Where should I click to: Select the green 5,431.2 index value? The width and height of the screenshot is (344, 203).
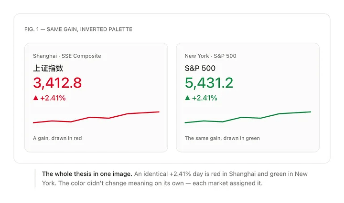[x=209, y=83]
